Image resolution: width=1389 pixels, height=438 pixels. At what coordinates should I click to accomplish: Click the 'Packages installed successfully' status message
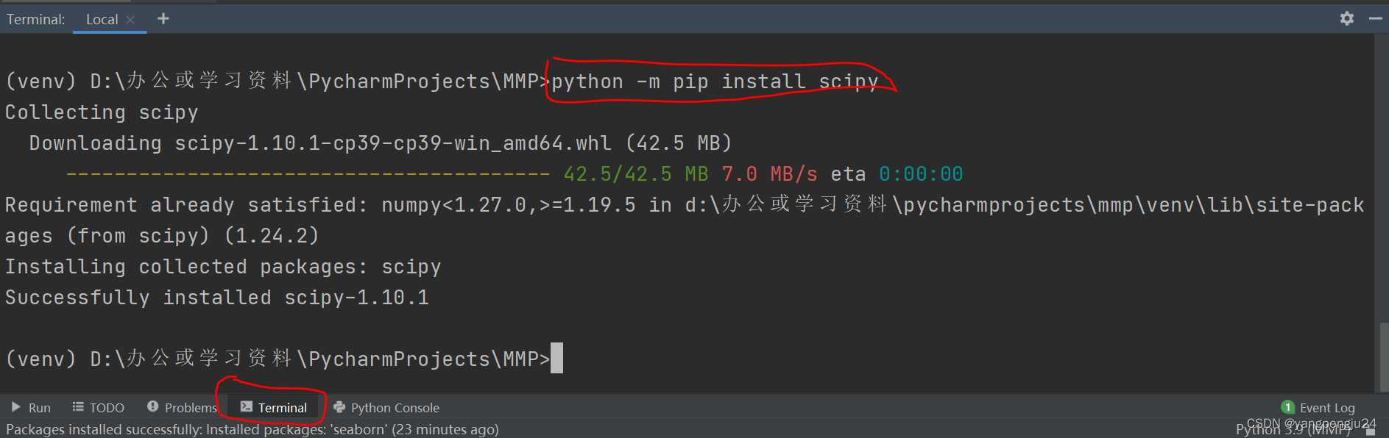pos(252,429)
